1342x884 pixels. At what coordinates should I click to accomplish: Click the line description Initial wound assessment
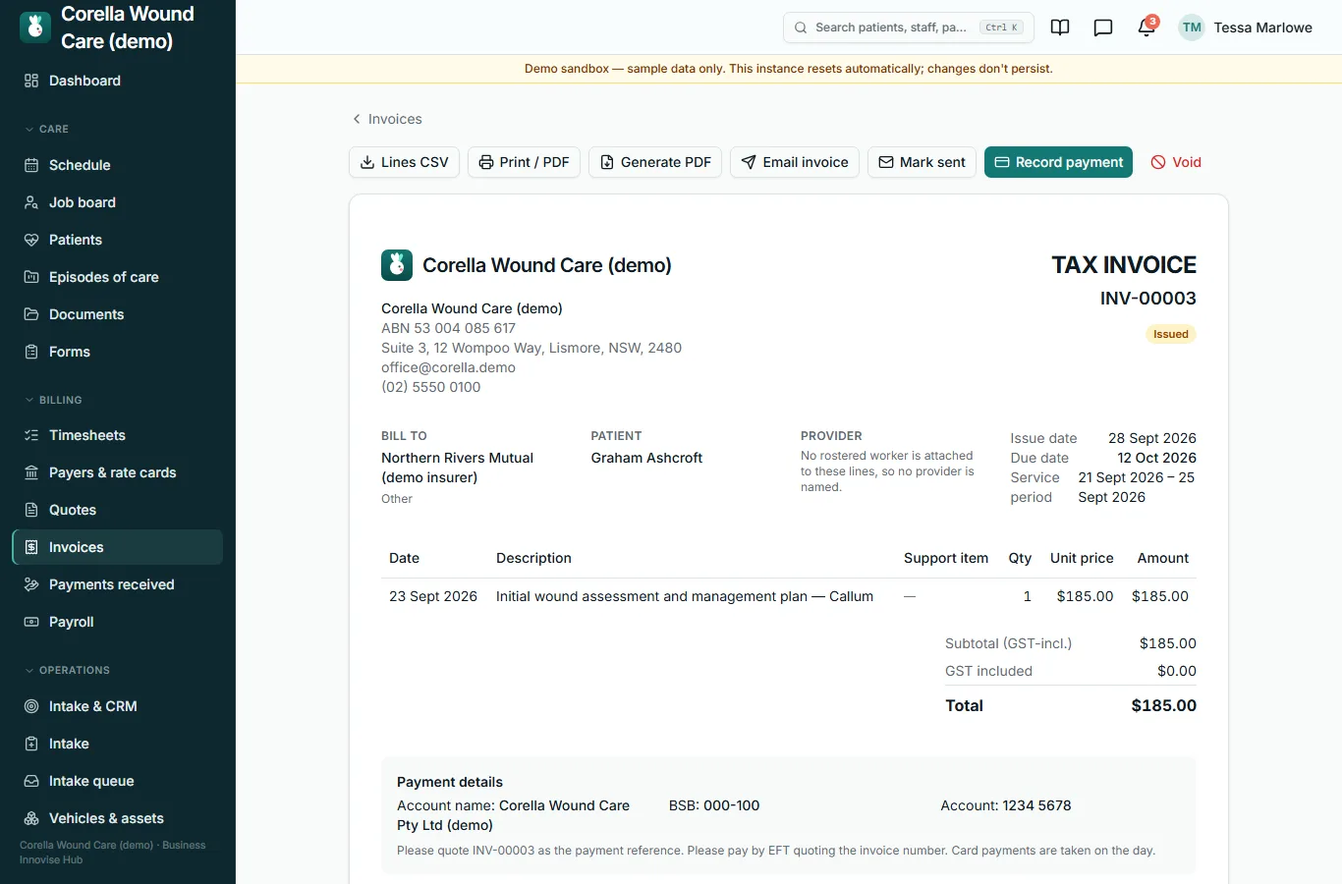(685, 596)
